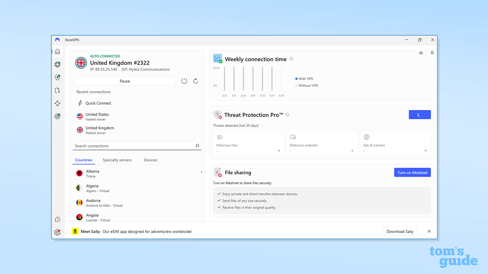Viewport: 488px width, 274px height.
Task: Open the Dark Web Monitor radar icon
Action: (57, 116)
